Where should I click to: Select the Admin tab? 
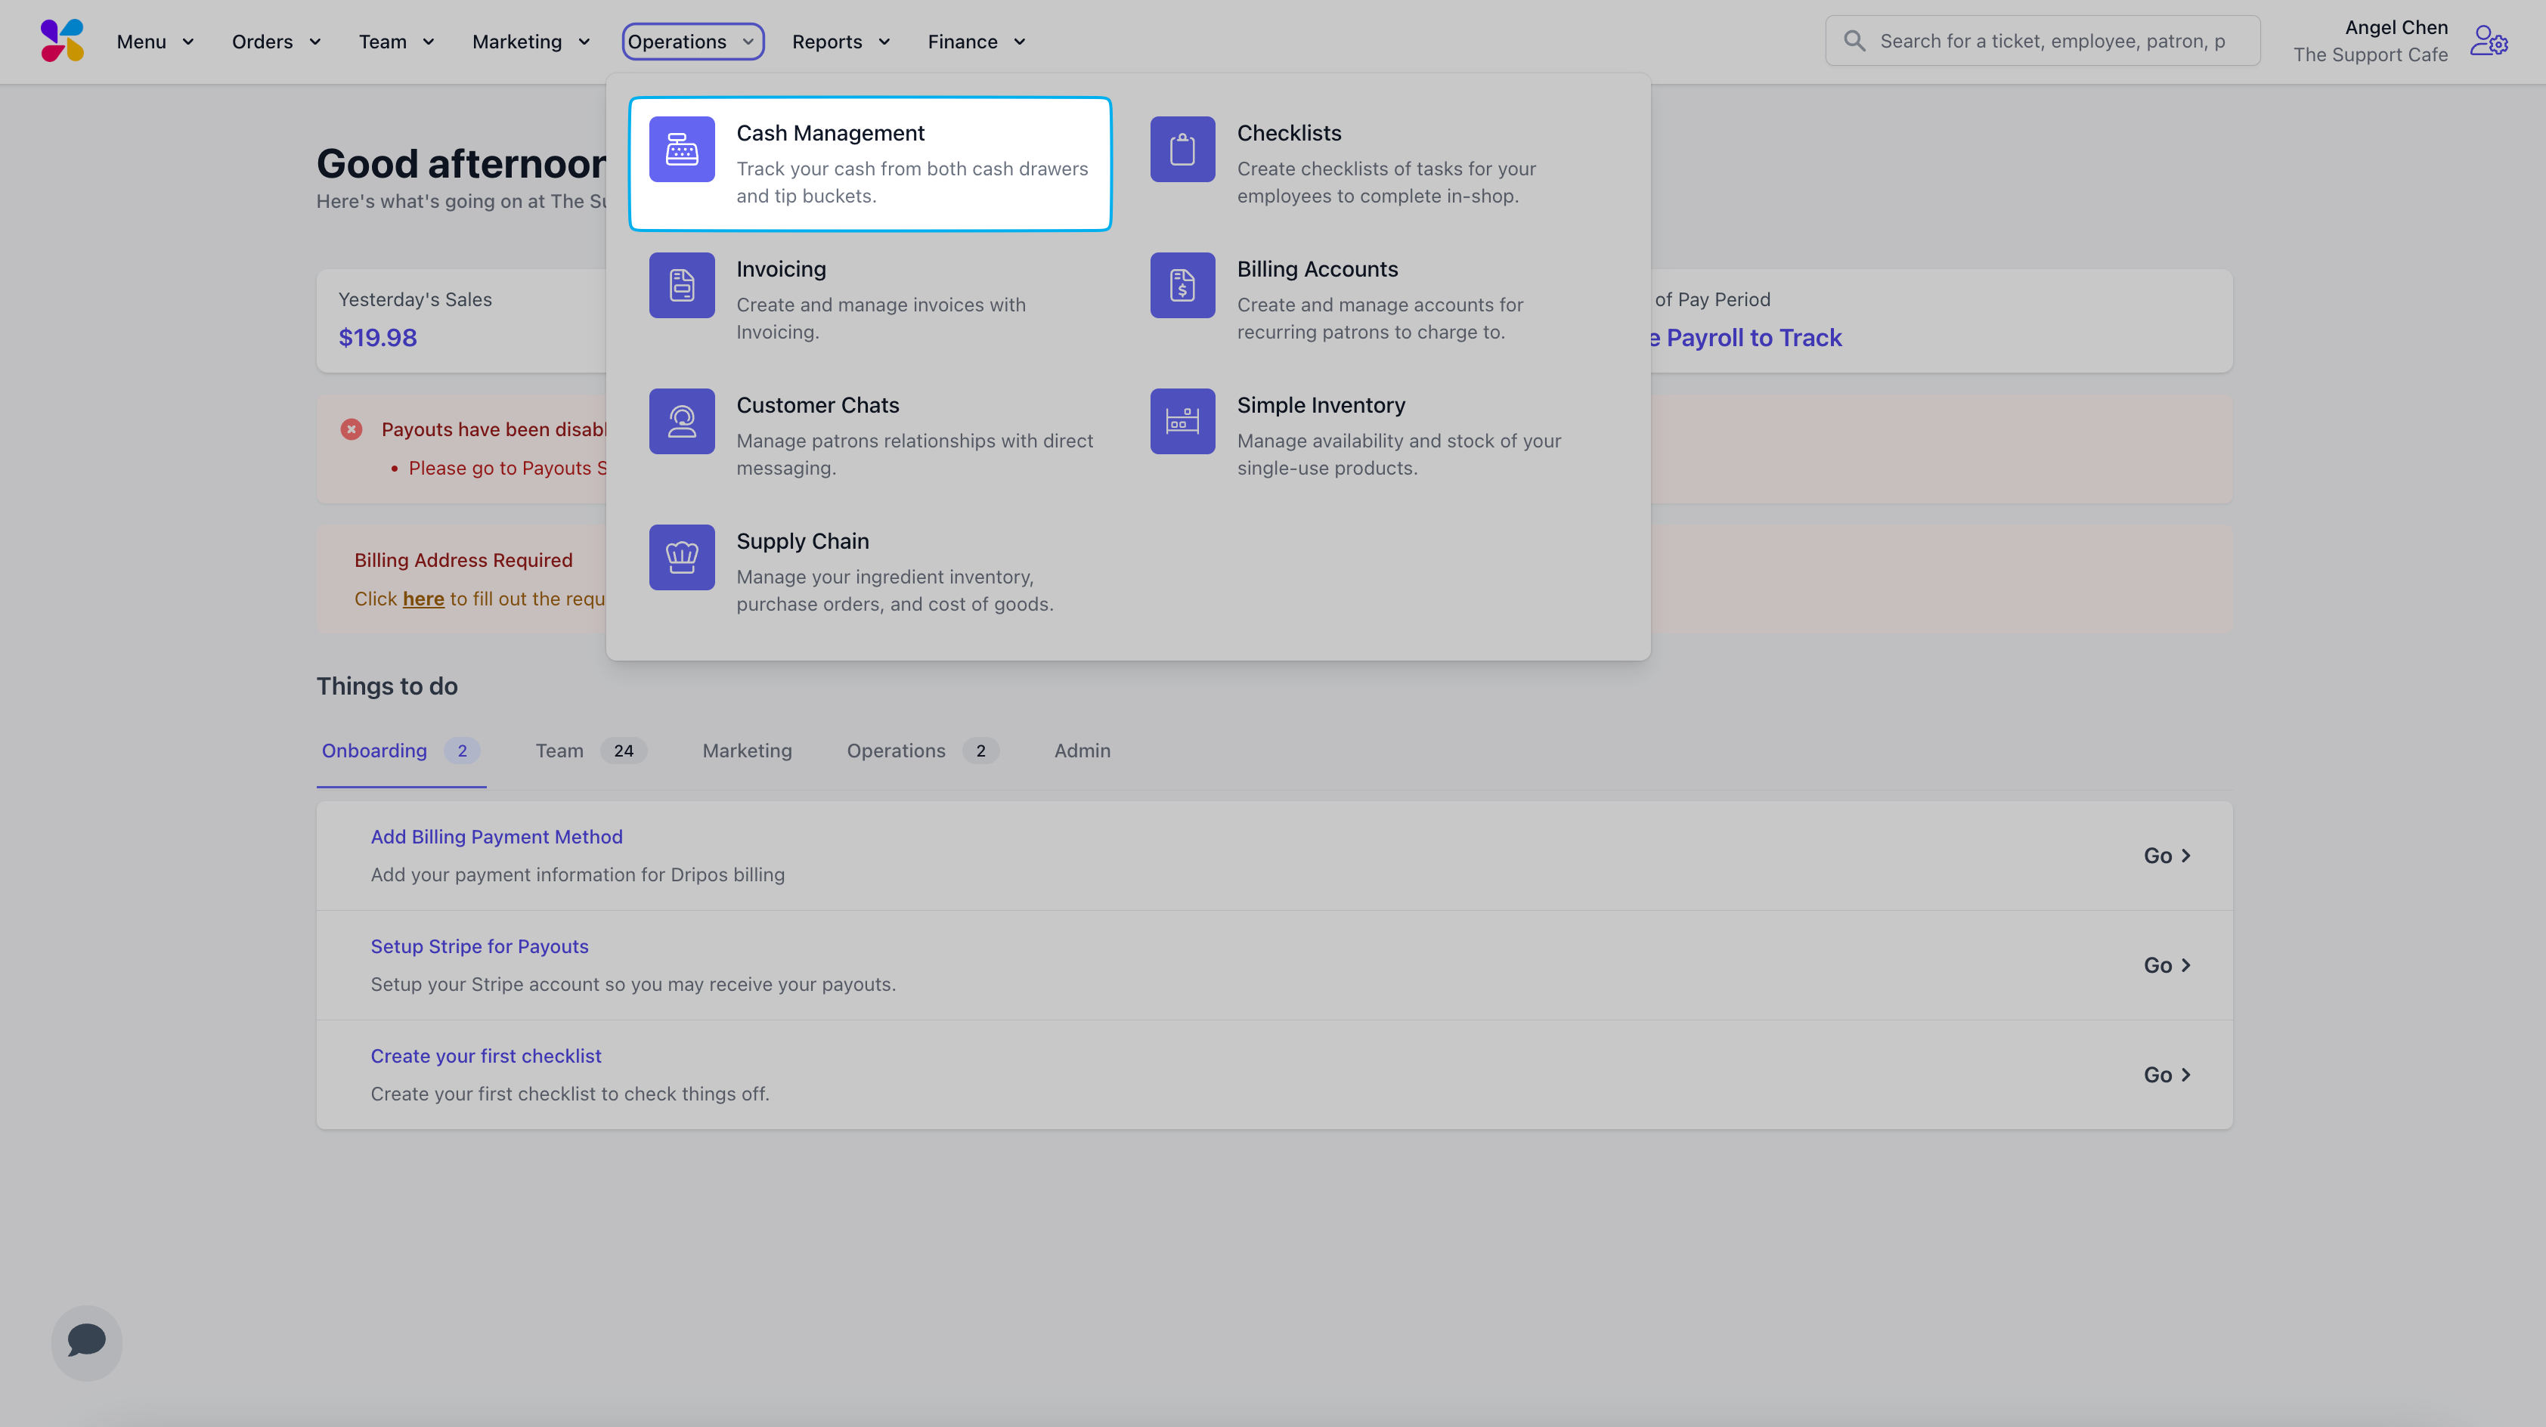point(1081,751)
